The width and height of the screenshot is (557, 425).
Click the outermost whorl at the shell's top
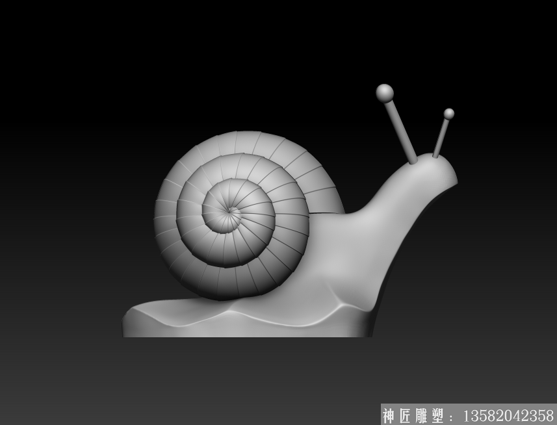(x=253, y=142)
